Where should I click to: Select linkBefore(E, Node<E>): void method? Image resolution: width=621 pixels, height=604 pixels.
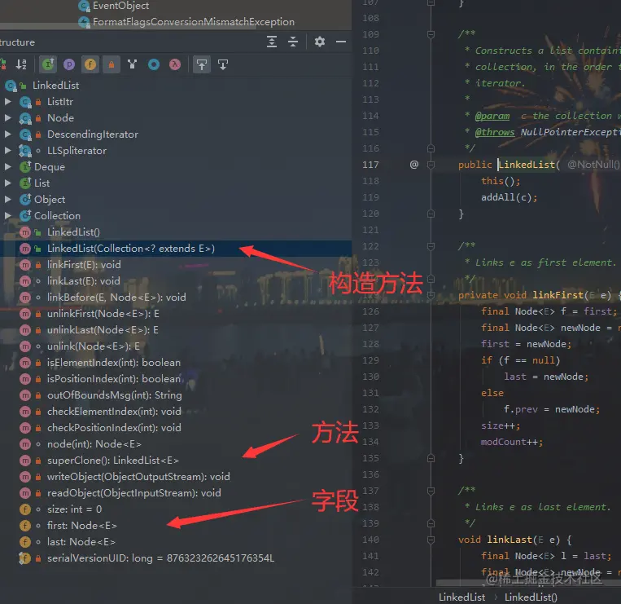click(x=116, y=297)
